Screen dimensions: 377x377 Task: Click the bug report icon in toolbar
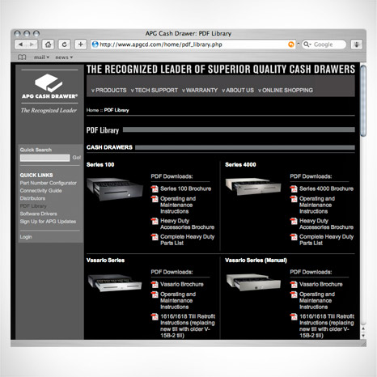357,44
